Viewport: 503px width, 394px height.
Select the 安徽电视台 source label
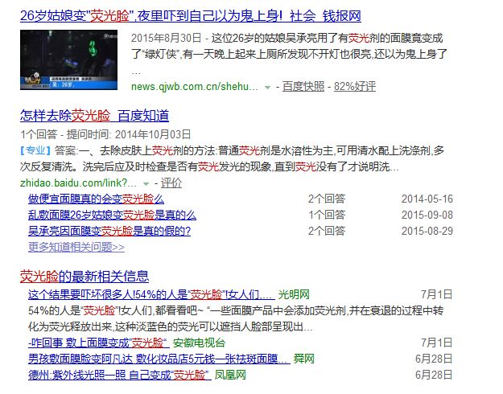[199, 343]
